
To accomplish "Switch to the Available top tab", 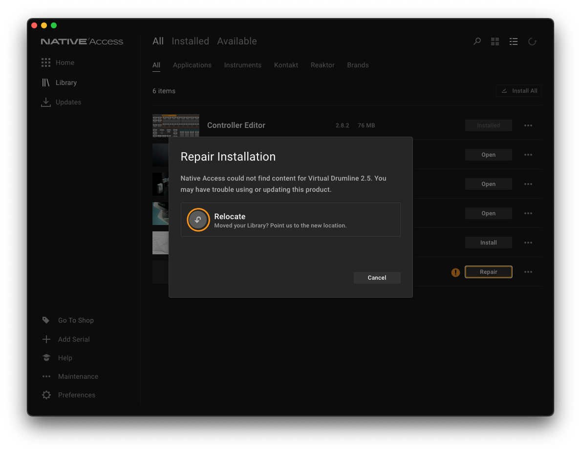I will 237,41.
